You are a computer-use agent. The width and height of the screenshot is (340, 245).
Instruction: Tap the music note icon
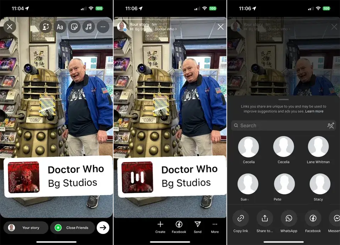click(x=89, y=27)
